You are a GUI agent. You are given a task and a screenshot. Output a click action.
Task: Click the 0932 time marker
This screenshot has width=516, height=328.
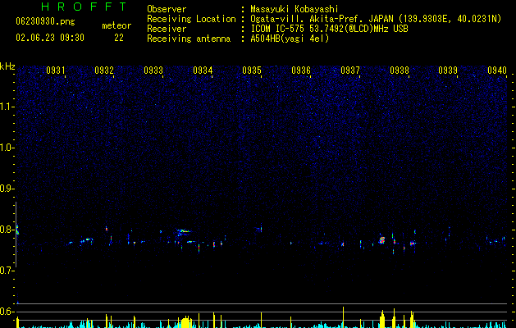pyautogui.click(x=104, y=71)
